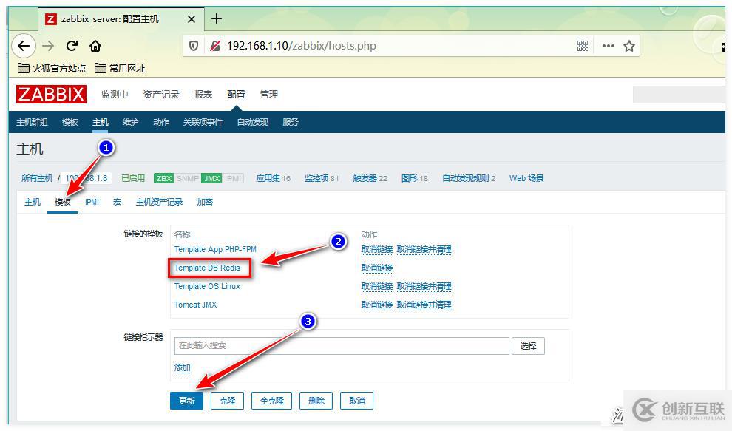Open the page actions meatball menu
Image resolution: width=732 pixels, height=431 pixels.
click(608, 46)
